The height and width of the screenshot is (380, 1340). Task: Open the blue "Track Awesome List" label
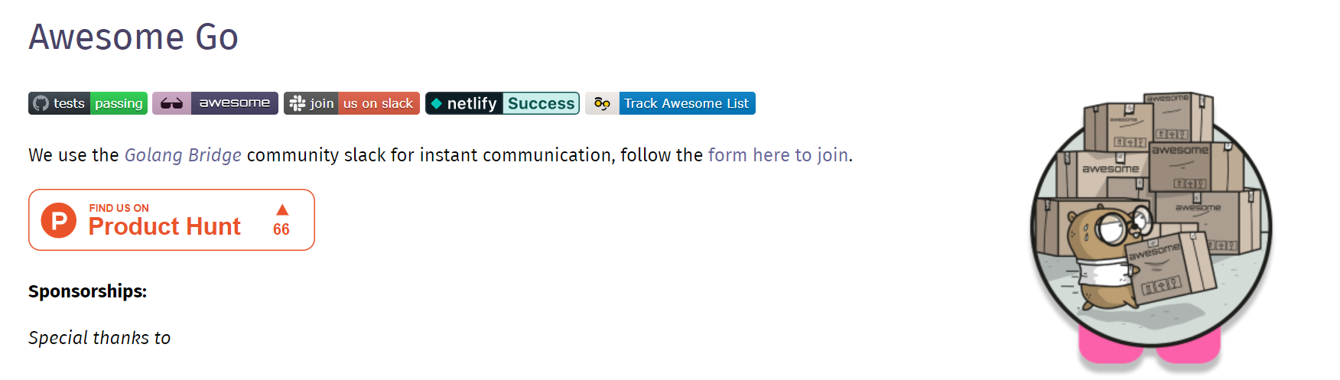point(686,103)
